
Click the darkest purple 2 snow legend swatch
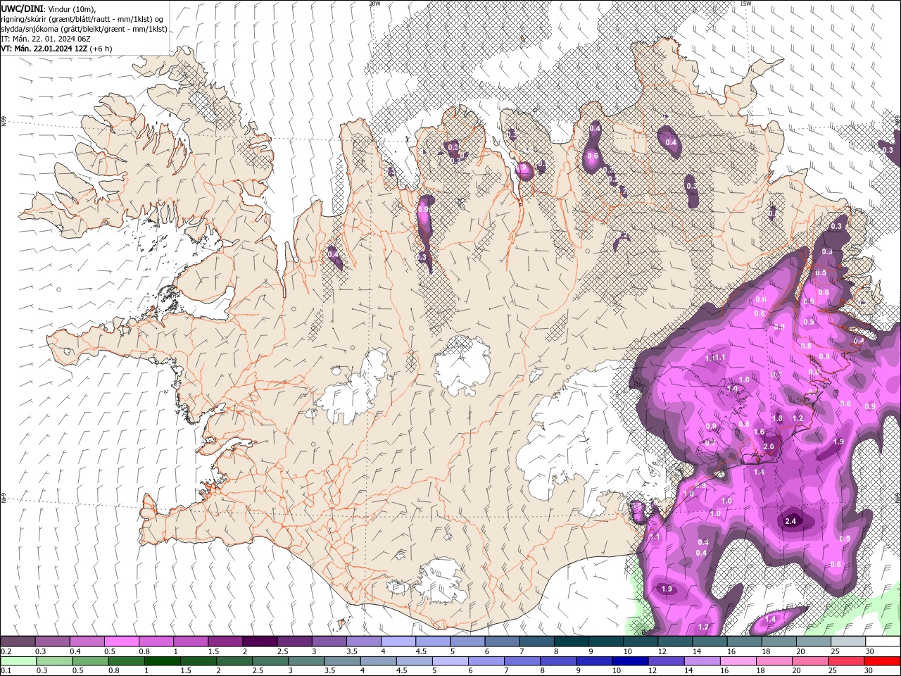(x=260, y=641)
